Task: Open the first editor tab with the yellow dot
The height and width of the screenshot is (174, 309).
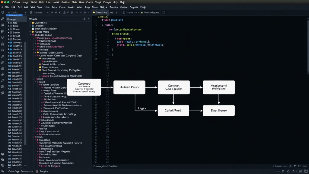Action: [100, 12]
